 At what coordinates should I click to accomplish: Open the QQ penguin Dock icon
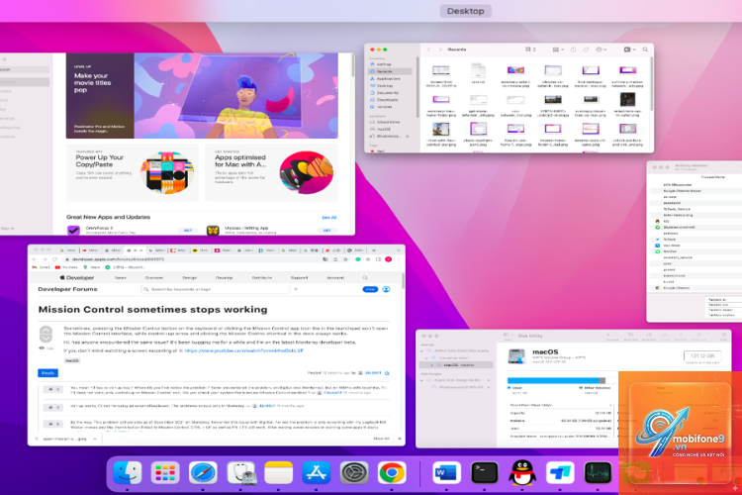[x=522, y=473]
